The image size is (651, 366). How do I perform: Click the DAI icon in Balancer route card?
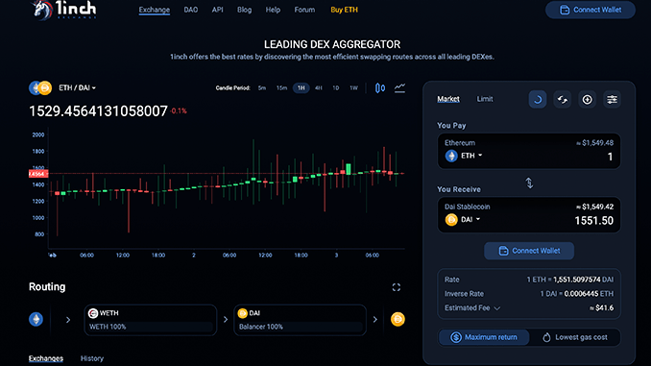point(243,313)
